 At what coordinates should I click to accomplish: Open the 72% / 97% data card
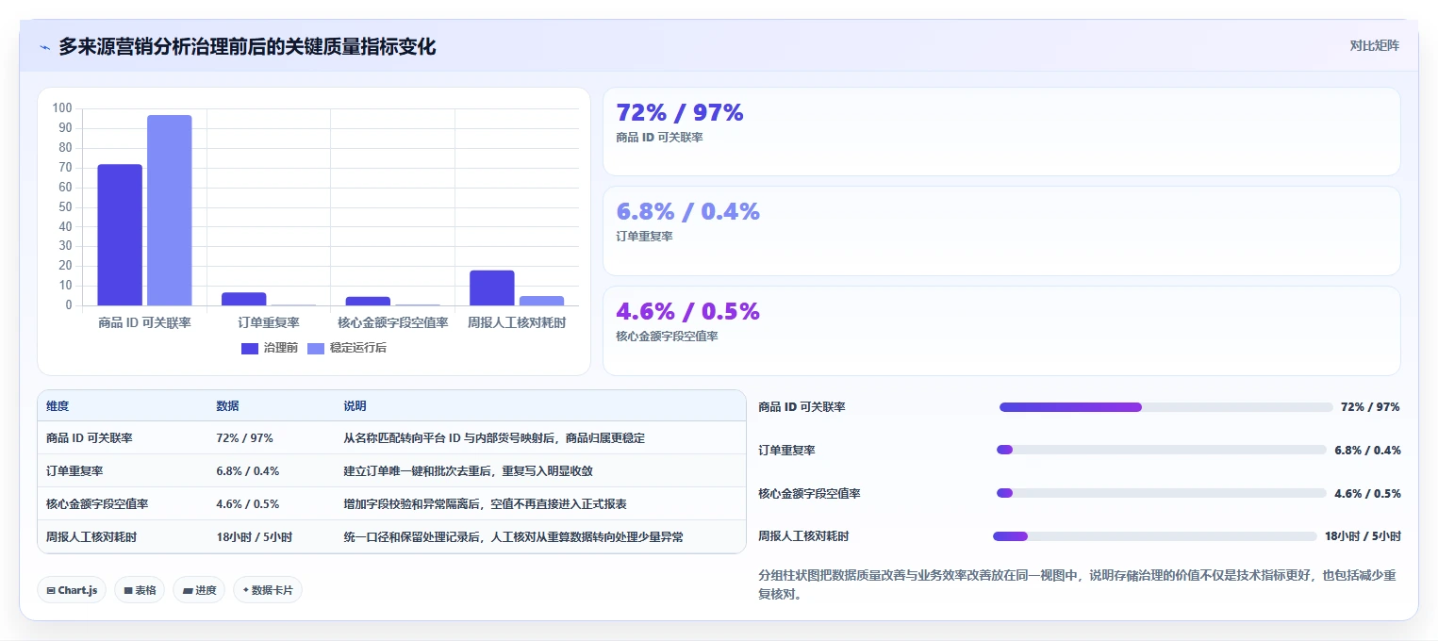click(1001, 132)
